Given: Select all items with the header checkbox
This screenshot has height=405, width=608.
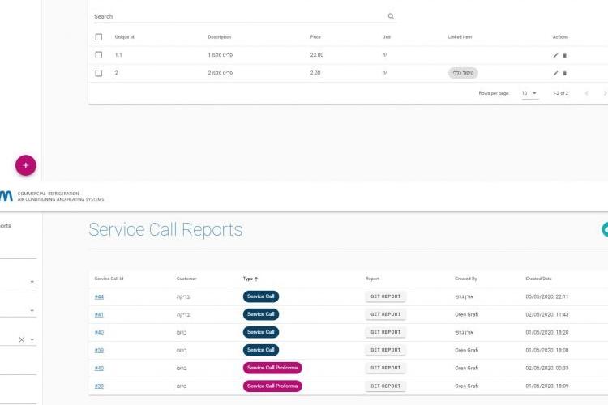Looking at the screenshot, I should (x=99, y=36).
